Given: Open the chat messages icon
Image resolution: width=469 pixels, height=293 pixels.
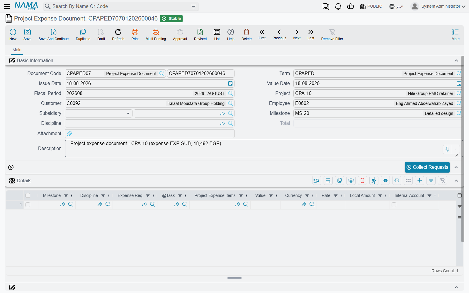Looking at the screenshot, I should click(326, 6).
